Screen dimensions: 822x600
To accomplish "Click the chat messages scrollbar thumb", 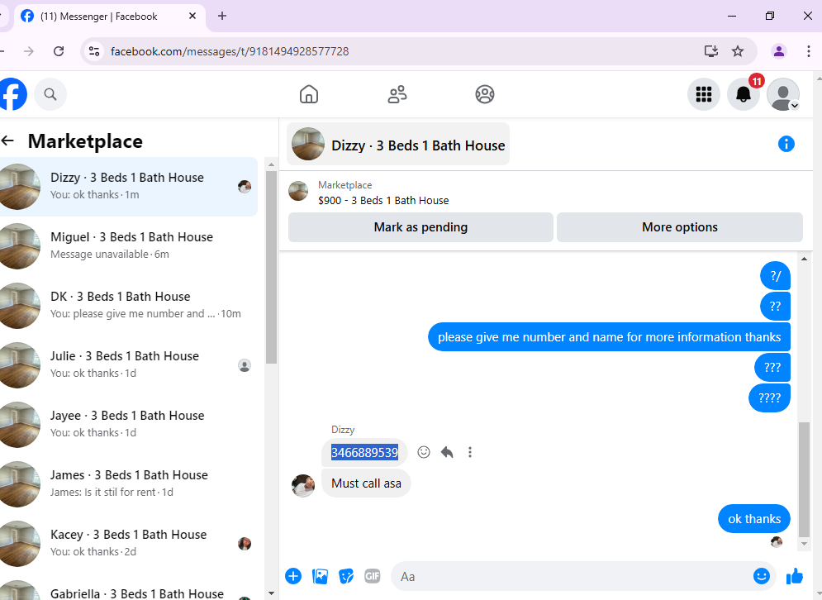I will point(804,479).
